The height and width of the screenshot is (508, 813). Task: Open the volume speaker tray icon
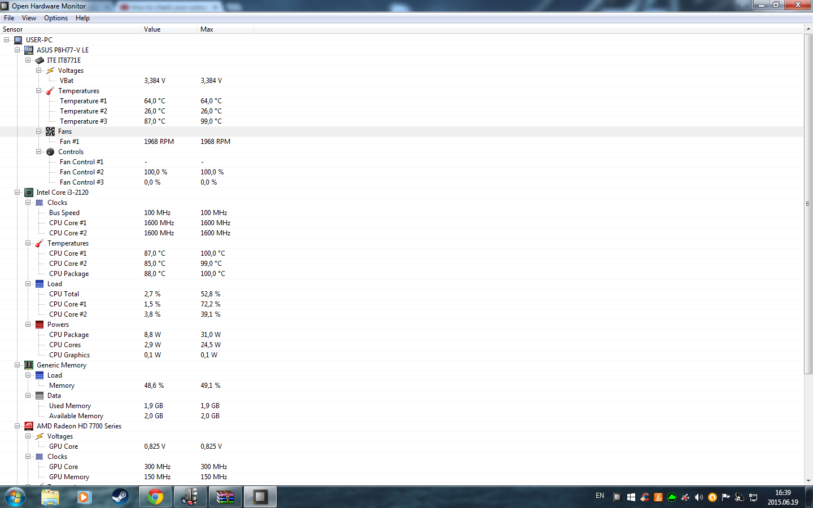pyautogui.click(x=698, y=497)
